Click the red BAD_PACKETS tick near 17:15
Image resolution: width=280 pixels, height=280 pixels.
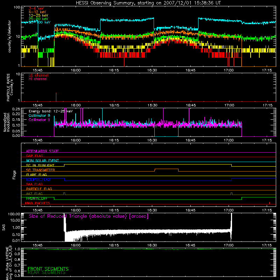point(269,203)
